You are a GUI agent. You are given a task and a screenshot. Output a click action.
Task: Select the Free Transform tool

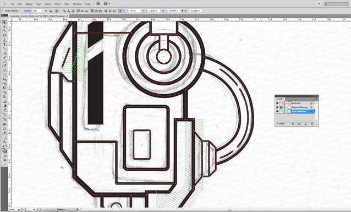[4, 88]
